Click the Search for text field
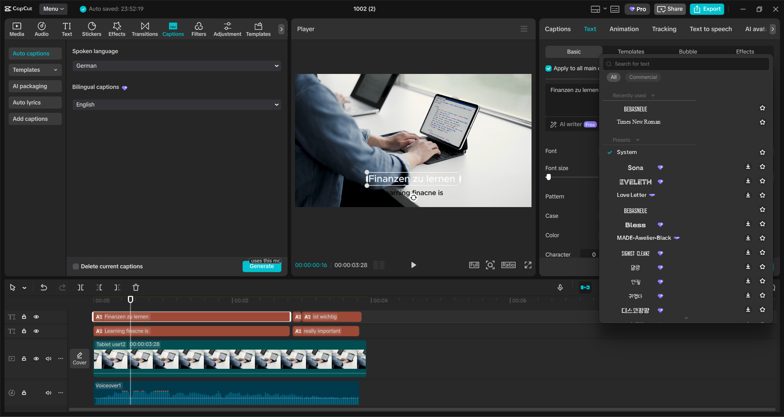 [686, 64]
